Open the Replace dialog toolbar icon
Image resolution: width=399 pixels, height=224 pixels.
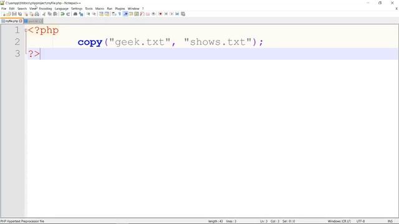pos(81,14)
